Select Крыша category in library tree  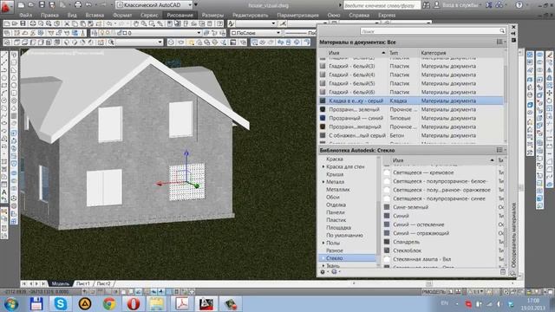click(x=335, y=174)
